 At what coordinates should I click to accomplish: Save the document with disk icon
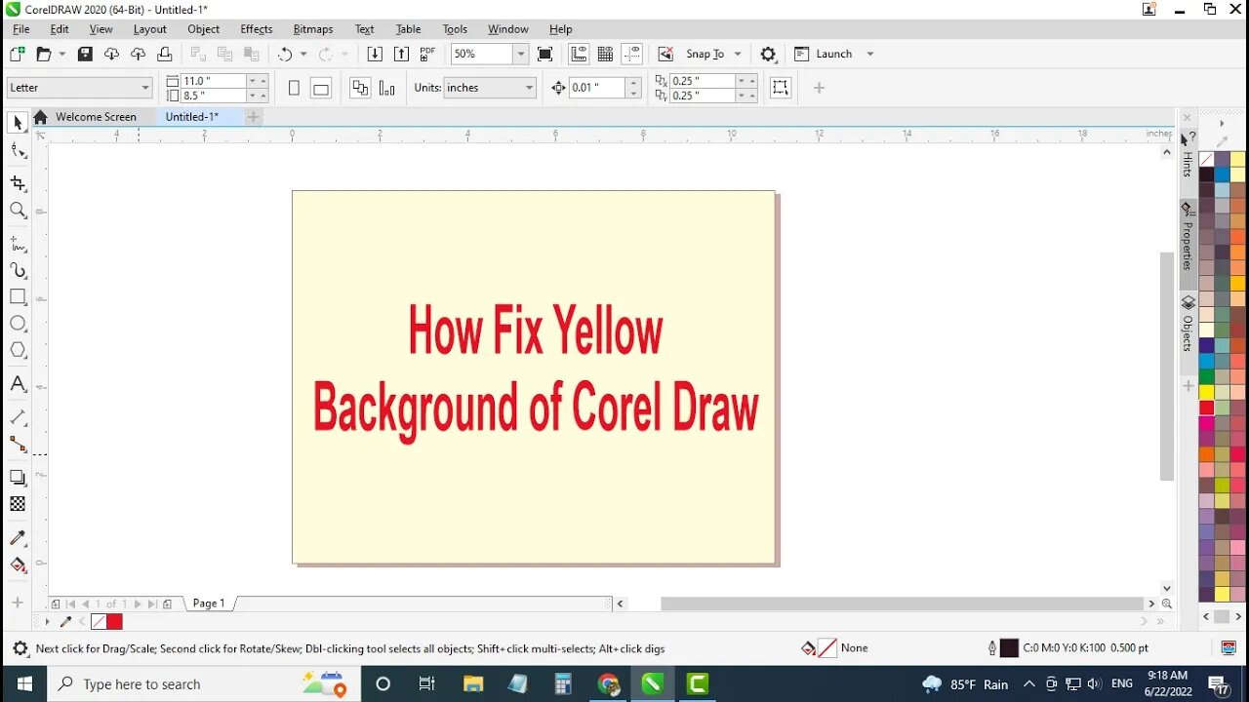click(x=85, y=54)
